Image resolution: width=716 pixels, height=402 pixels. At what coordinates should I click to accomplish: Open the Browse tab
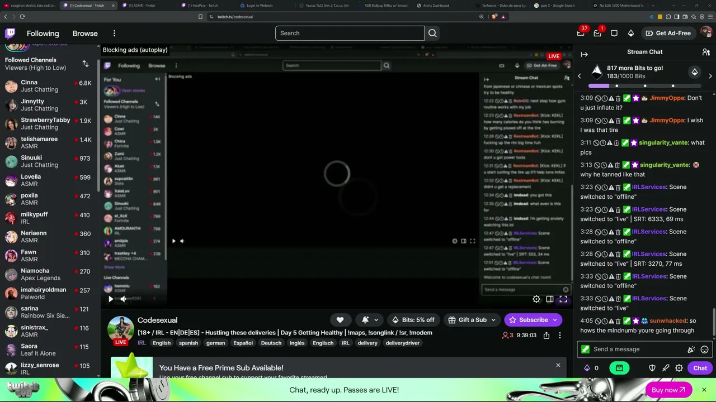pos(85,33)
